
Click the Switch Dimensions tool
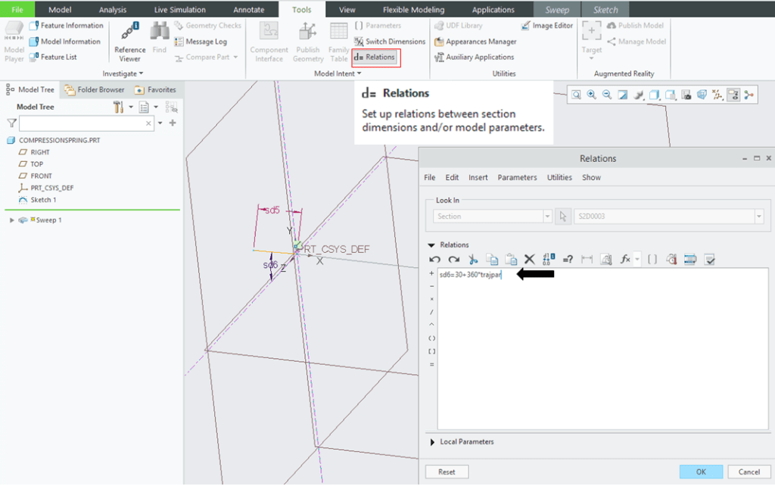(x=389, y=42)
